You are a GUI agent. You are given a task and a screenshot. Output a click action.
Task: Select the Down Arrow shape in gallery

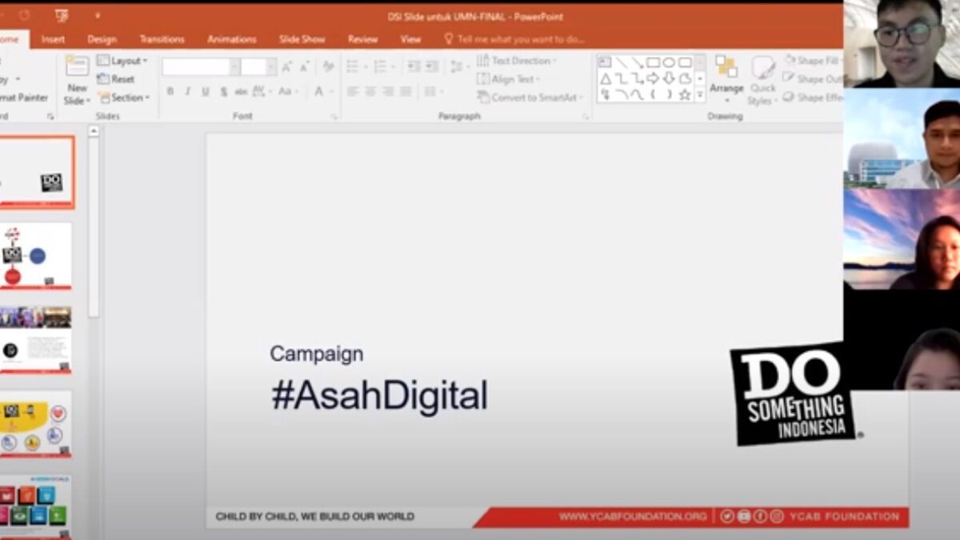[x=669, y=78]
